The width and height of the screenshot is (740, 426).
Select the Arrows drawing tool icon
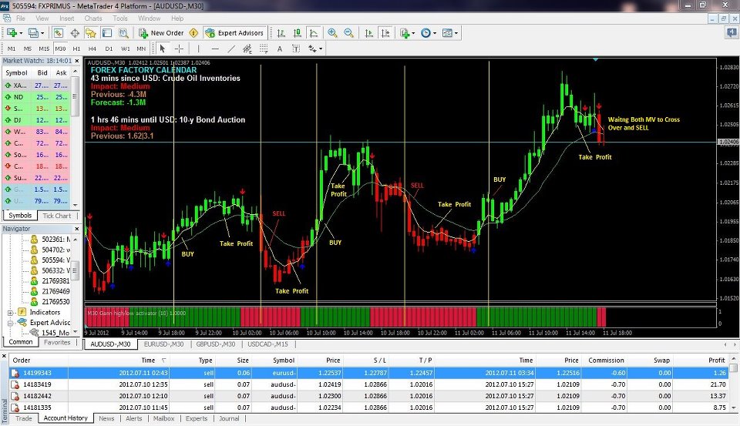click(312, 49)
